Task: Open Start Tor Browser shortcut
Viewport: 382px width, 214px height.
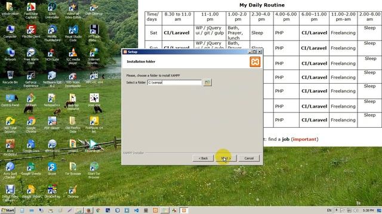Action: coord(94,170)
